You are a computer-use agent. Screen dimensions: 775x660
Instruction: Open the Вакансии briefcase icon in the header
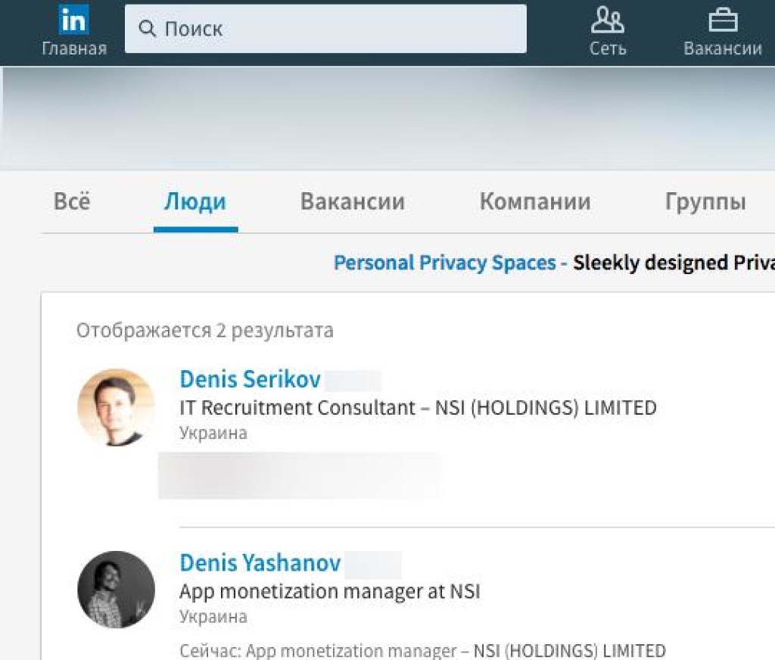click(723, 20)
